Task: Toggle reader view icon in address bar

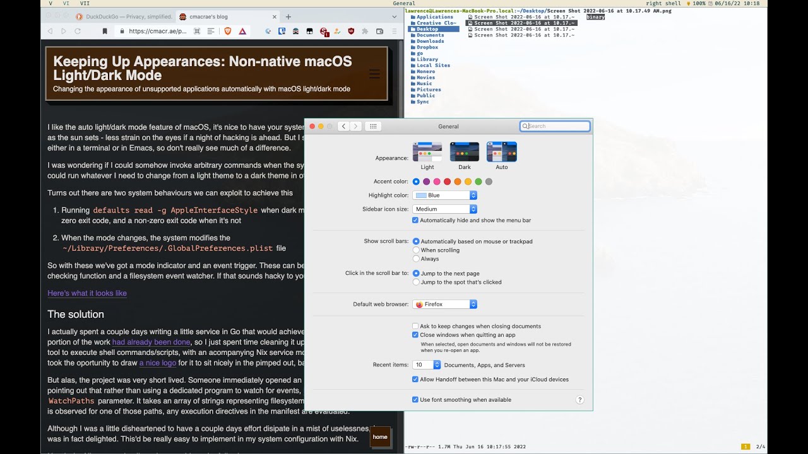Action: tap(211, 31)
